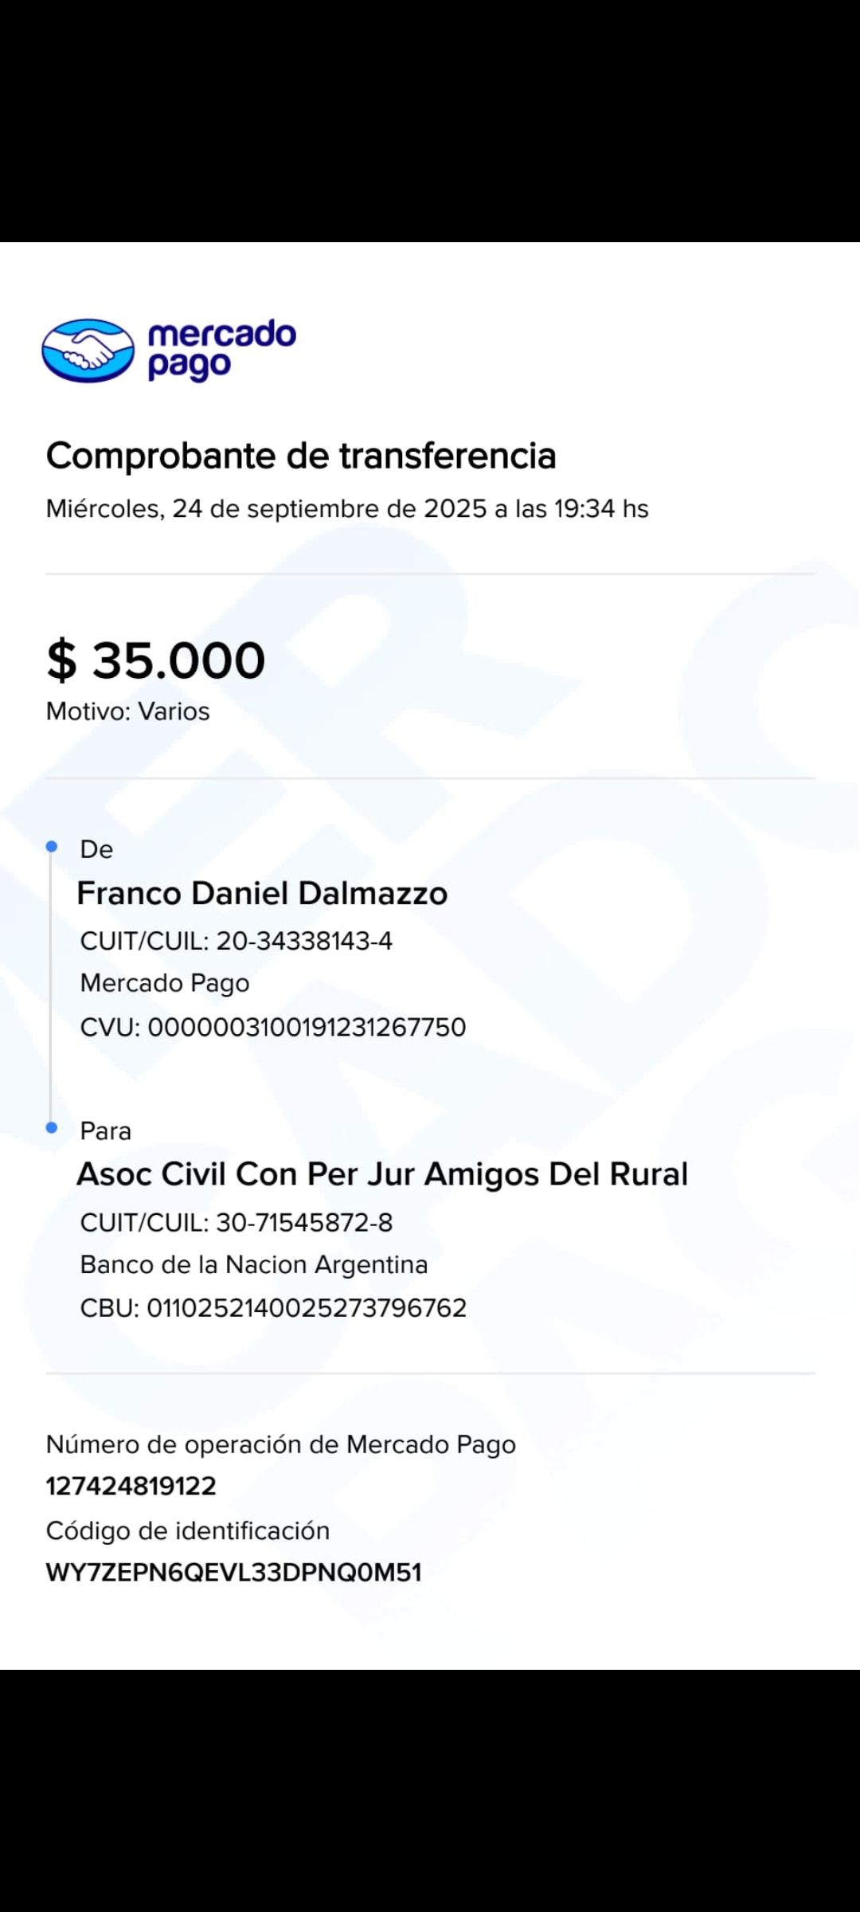Screen dimensions: 860x1912
Task: Select sender name Franco Daniel Dalmazzo
Action: coord(261,894)
